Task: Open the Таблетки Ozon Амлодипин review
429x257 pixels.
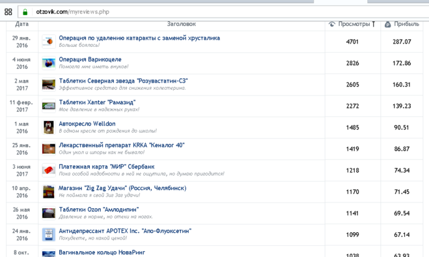Action: click(x=99, y=210)
